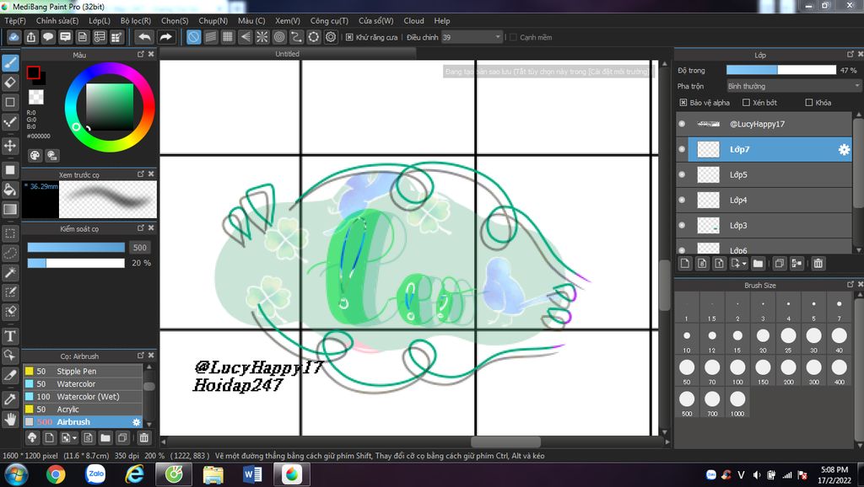Expand the add-layer dropdown in Lớp panel
864x487 pixels.
click(738, 264)
